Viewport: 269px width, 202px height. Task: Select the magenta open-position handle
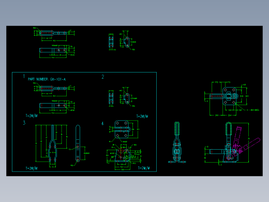[250, 145]
